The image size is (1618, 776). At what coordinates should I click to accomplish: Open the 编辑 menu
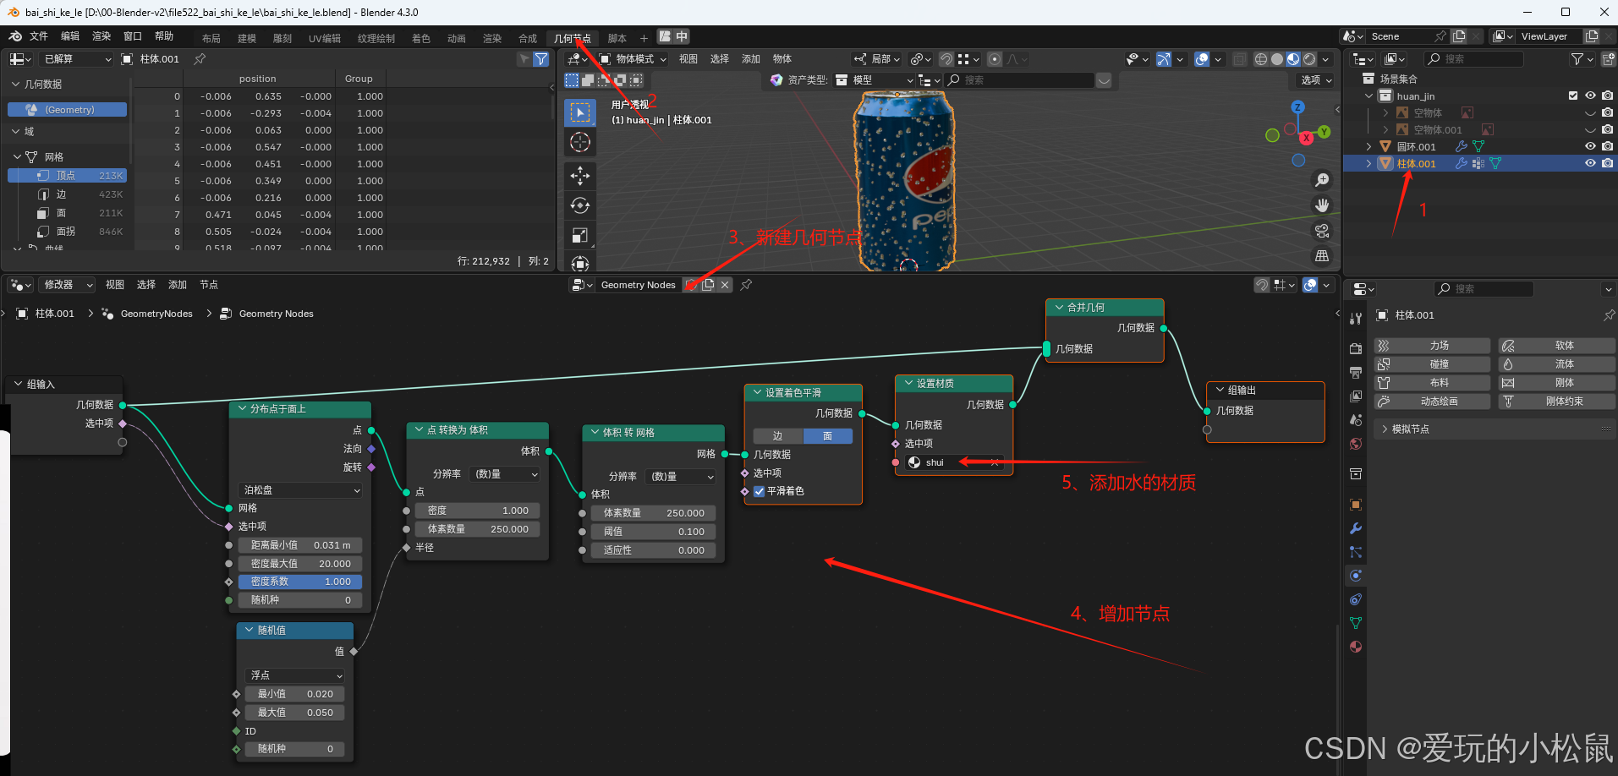(x=70, y=36)
